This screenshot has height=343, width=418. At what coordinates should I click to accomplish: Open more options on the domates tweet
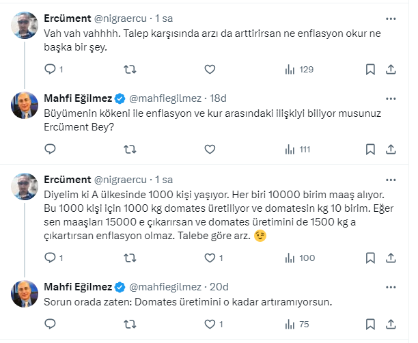coord(391,178)
